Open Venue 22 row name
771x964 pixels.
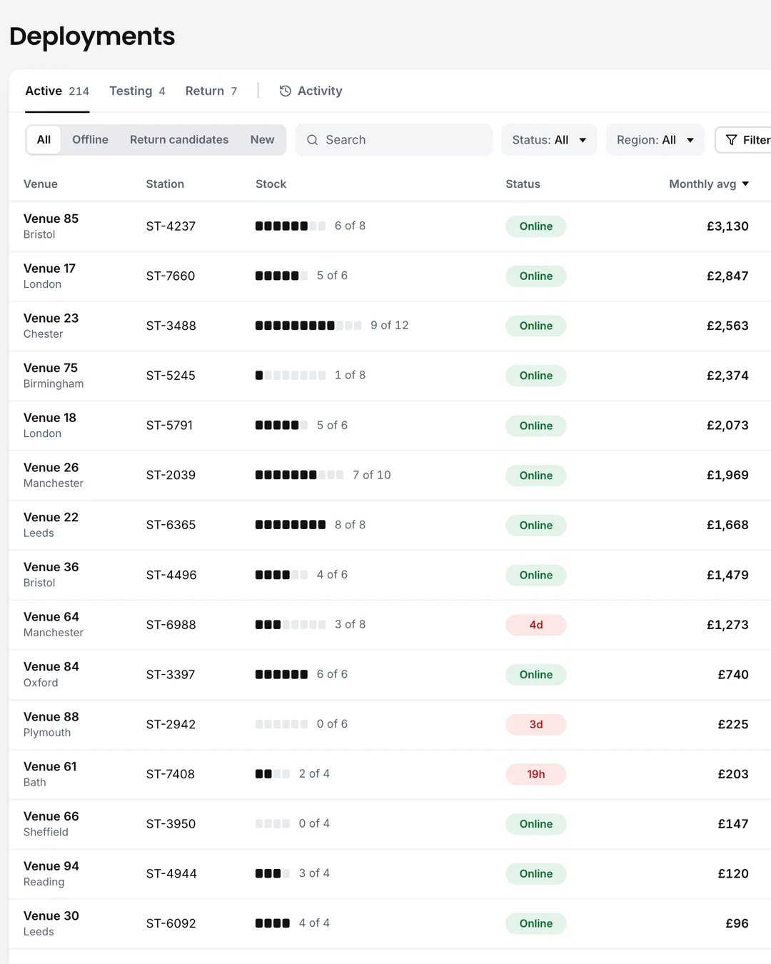pos(51,517)
